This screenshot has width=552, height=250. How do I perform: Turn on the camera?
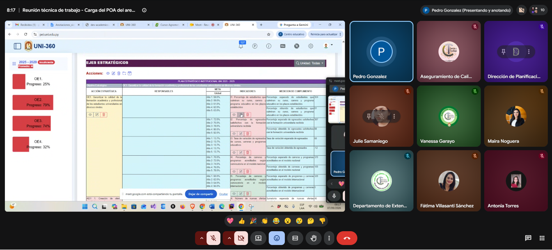coord(241,238)
